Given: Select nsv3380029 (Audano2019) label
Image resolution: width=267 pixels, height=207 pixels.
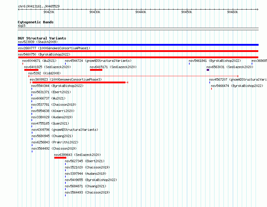Looking at the screenshot, I should tap(52, 117).
